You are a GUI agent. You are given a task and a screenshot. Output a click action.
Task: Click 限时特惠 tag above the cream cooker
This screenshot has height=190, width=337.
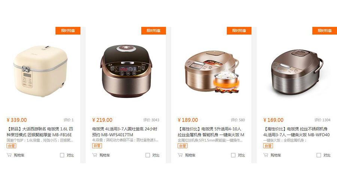coord(68,31)
